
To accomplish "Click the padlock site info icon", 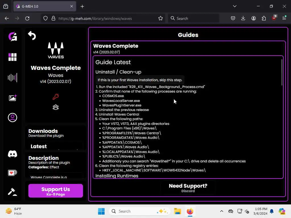I will (53, 18).
